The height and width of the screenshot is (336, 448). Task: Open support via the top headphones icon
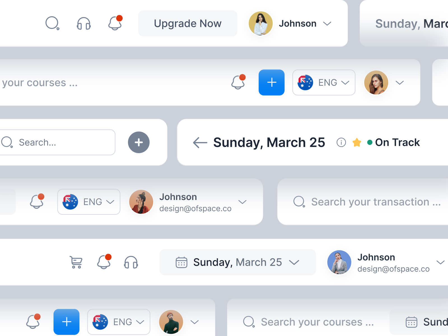click(x=84, y=24)
